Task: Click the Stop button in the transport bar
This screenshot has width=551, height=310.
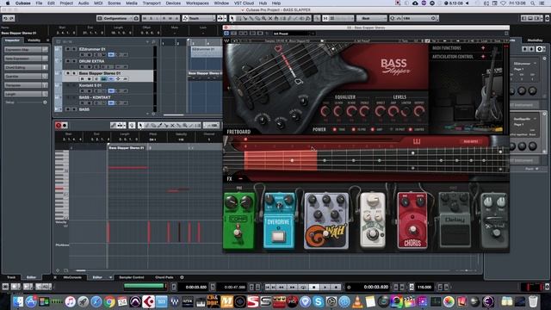Action: (x=313, y=287)
